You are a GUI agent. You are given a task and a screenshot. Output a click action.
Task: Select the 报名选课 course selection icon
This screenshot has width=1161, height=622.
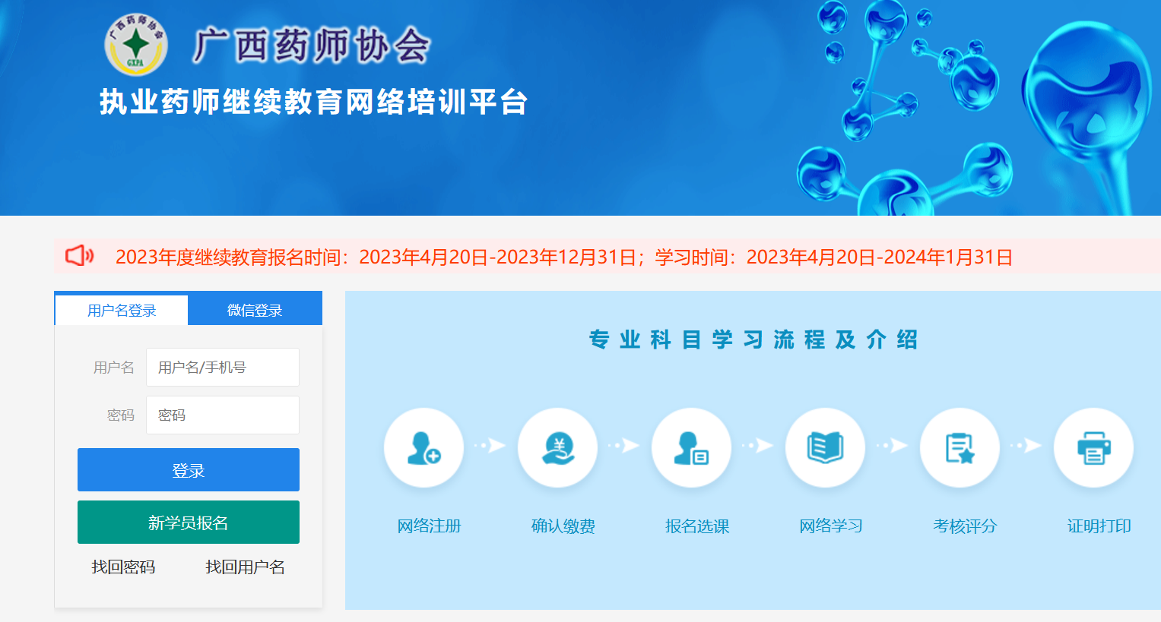click(691, 447)
